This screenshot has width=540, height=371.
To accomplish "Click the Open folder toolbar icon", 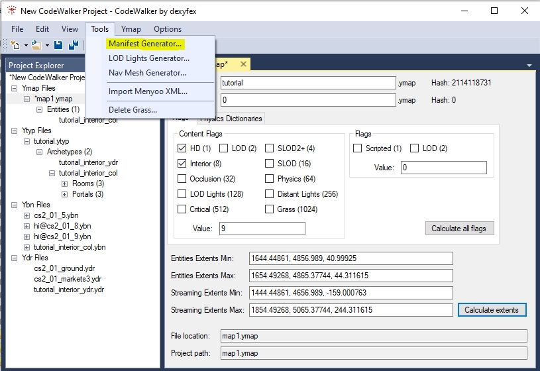I will point(36,45).
